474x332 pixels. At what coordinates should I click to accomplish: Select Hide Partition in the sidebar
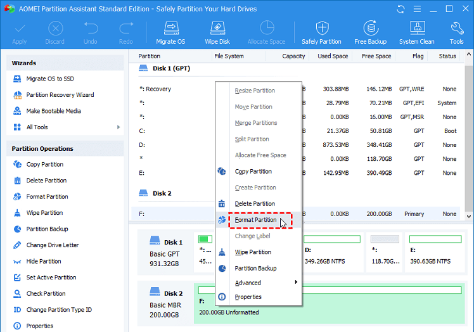[44, 261]
